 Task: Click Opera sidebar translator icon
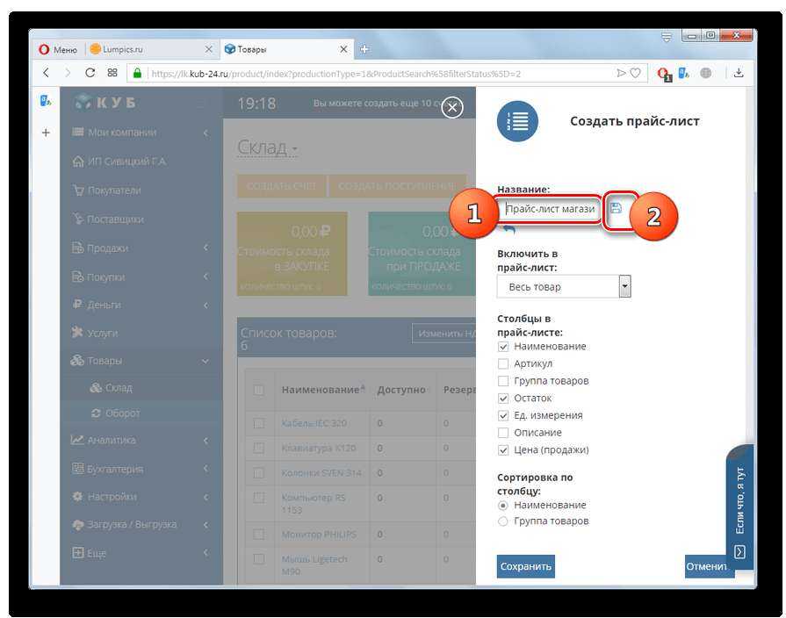point(46,101)
